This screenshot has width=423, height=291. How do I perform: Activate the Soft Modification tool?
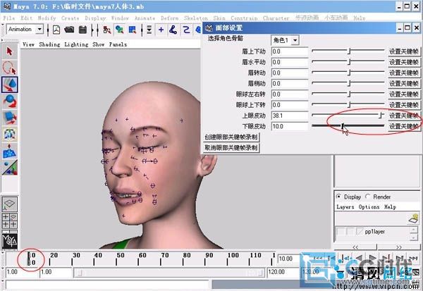[10, 151]
